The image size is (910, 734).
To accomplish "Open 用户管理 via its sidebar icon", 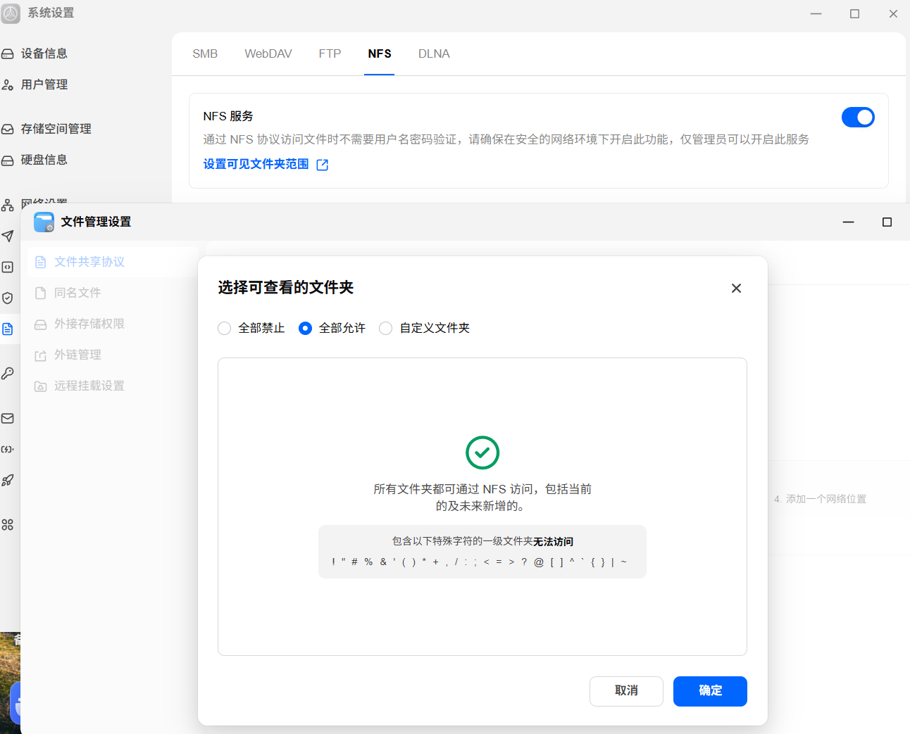I will tap(8, 84).
